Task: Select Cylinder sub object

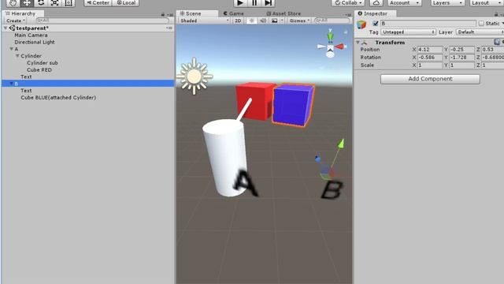Action: [x=42, y=63]
